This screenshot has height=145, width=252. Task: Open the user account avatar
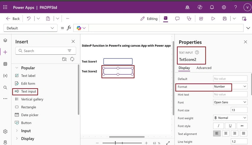tap(247, 7)
